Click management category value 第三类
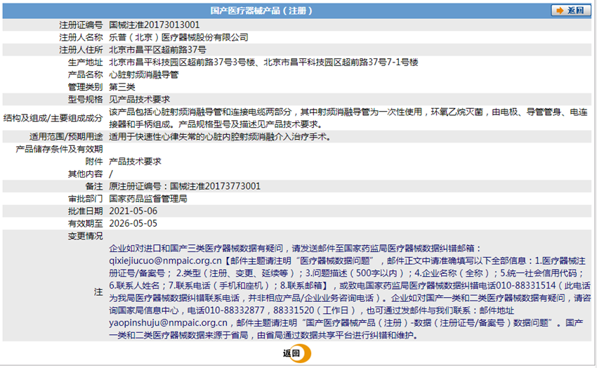 point(122,87)
